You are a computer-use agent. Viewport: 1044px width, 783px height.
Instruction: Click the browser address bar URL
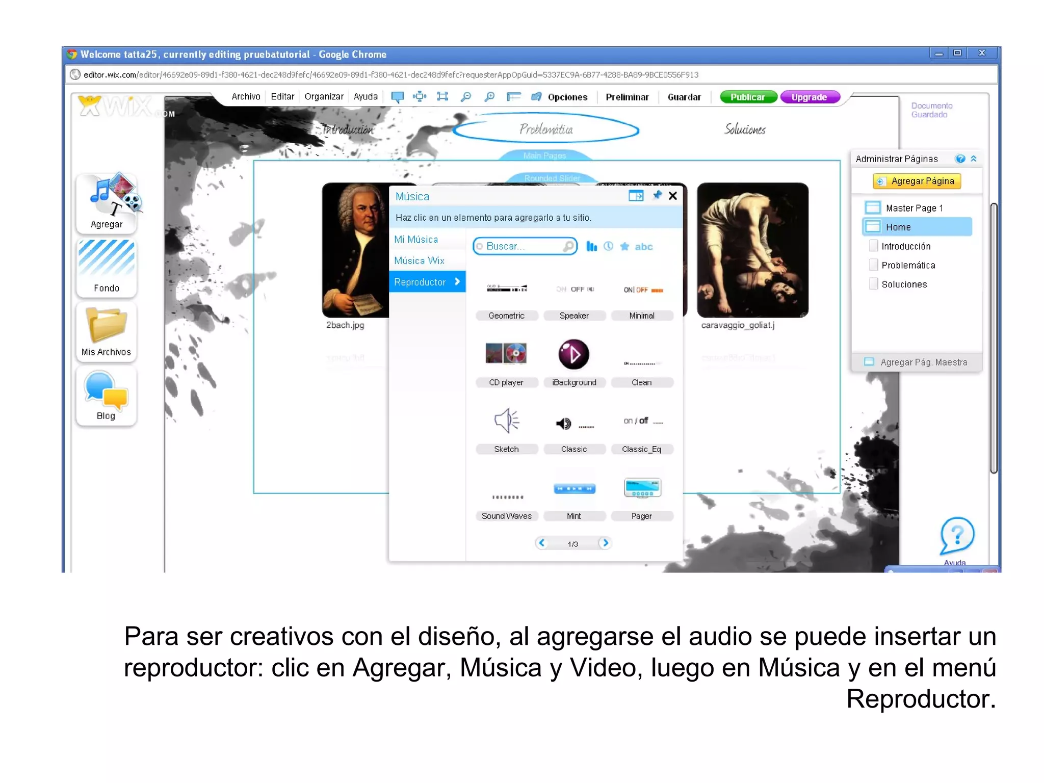coord(391,75)
